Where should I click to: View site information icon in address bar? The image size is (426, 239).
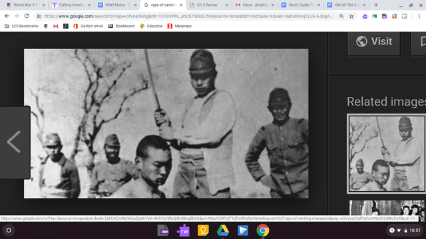39,16
